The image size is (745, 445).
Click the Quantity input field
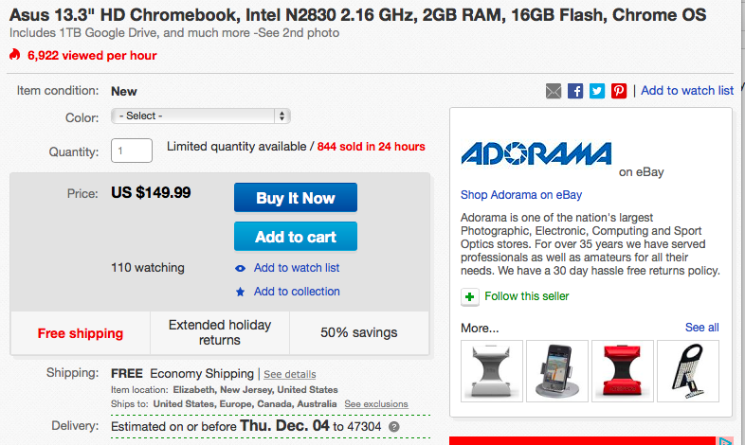point(132,150)
